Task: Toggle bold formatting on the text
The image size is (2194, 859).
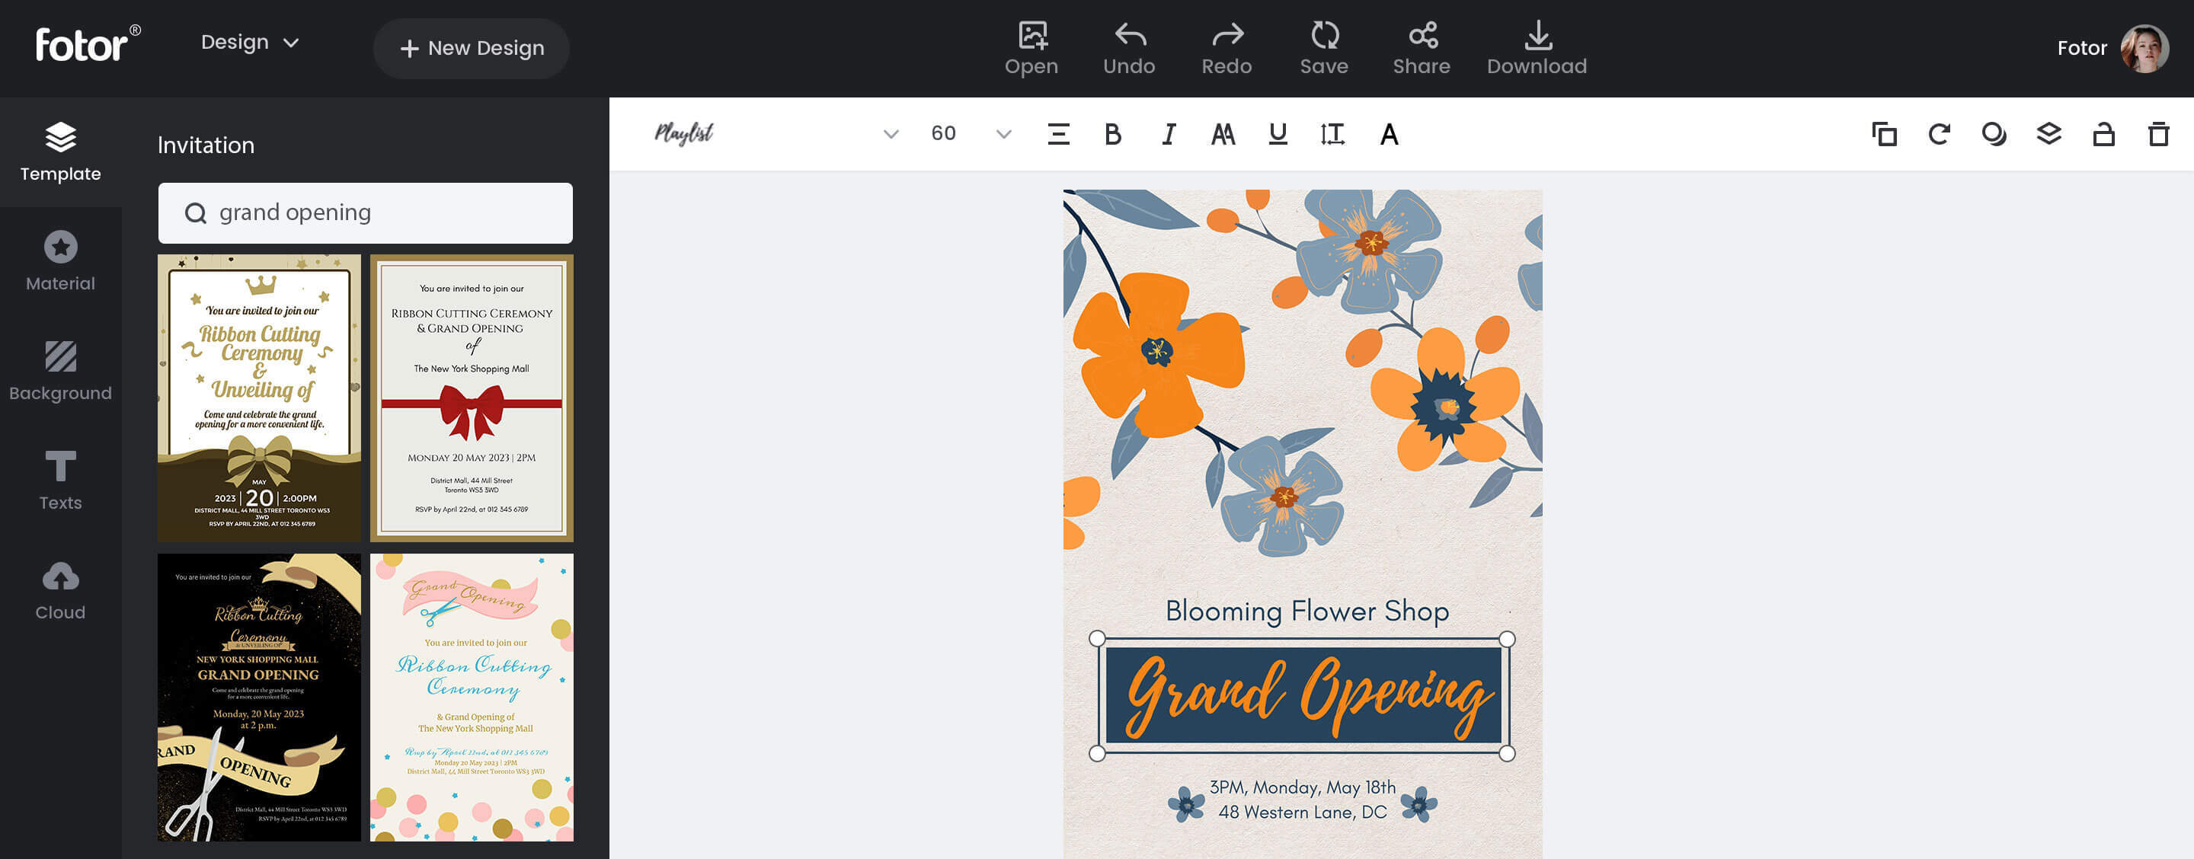Action: tap(1111, 134)
